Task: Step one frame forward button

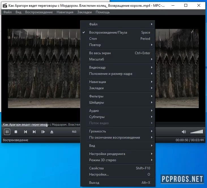Action: 43,132
